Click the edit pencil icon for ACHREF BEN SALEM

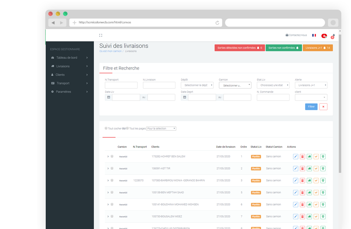(296, 156)
